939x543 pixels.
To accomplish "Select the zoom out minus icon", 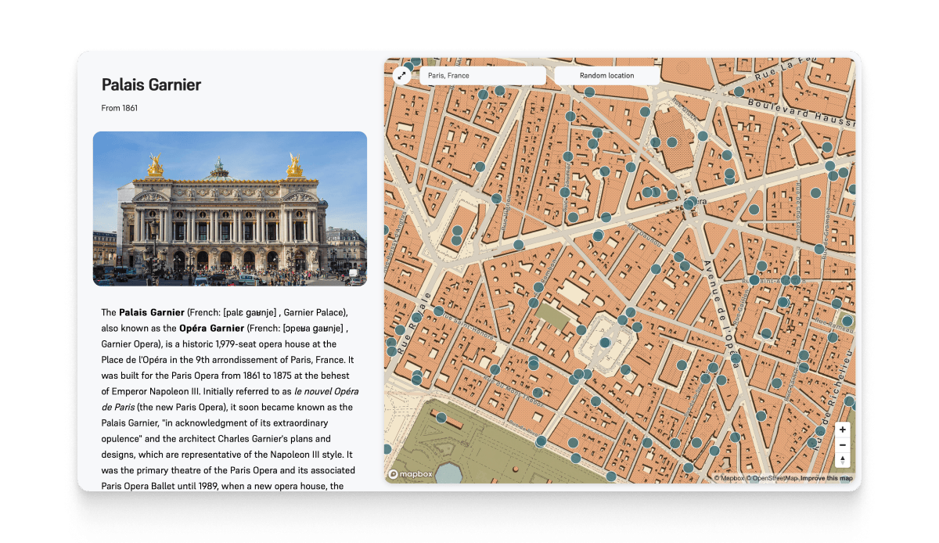I will [842, 445].
